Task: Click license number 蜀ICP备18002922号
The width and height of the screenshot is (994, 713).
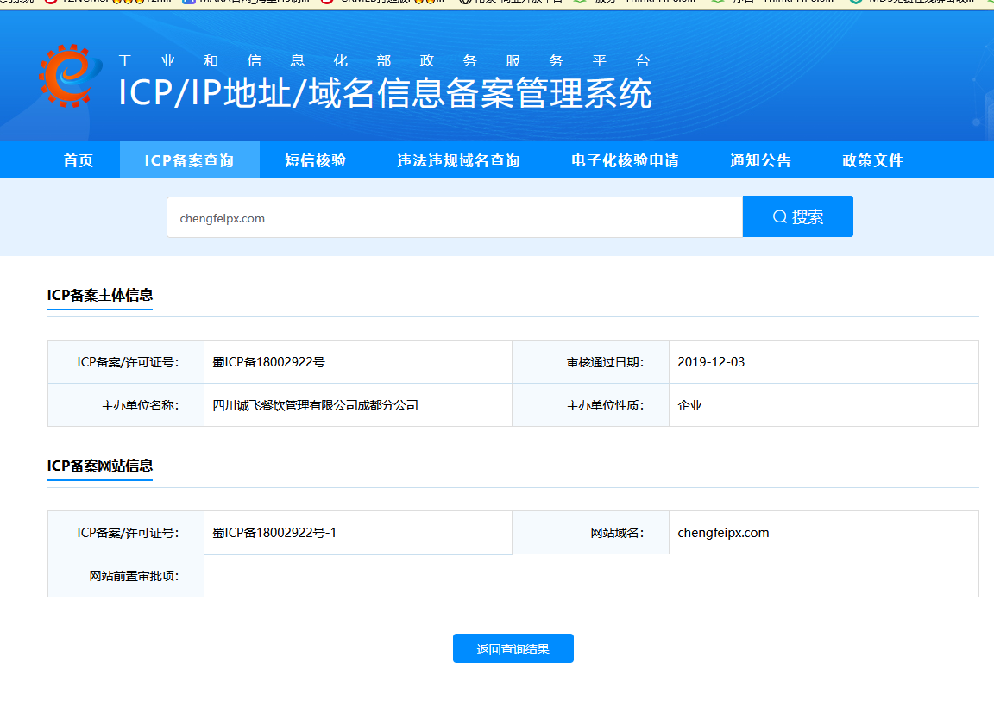Action: (268, 362)
